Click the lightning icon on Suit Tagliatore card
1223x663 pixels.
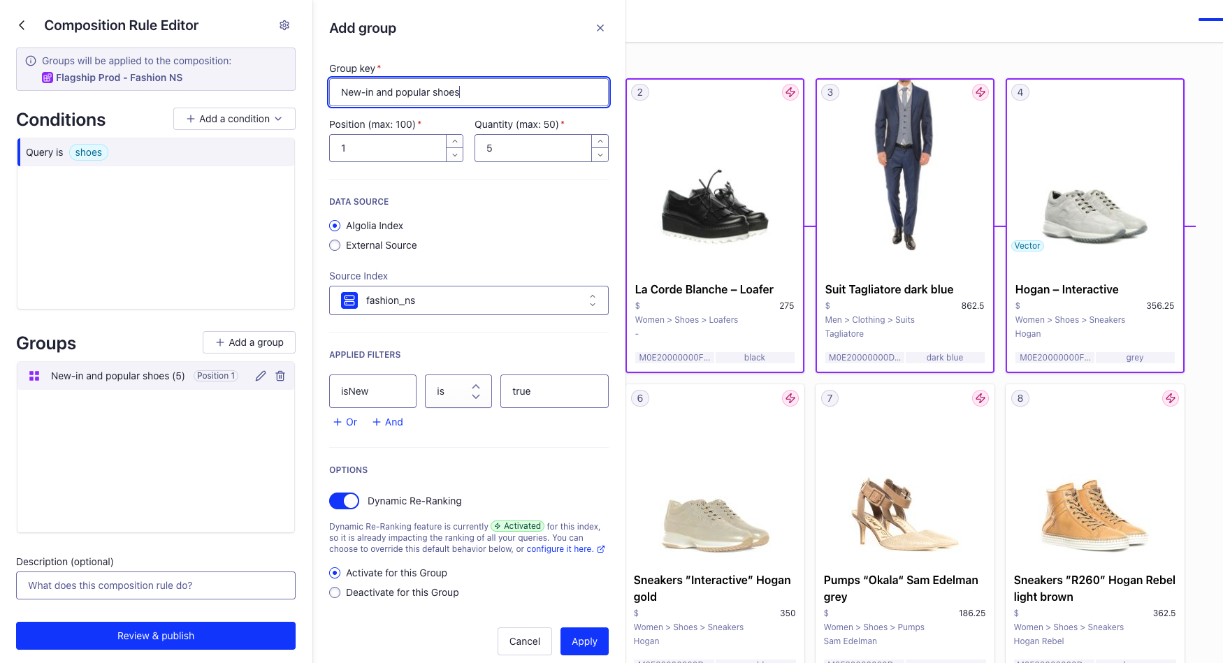coord(980,92)
